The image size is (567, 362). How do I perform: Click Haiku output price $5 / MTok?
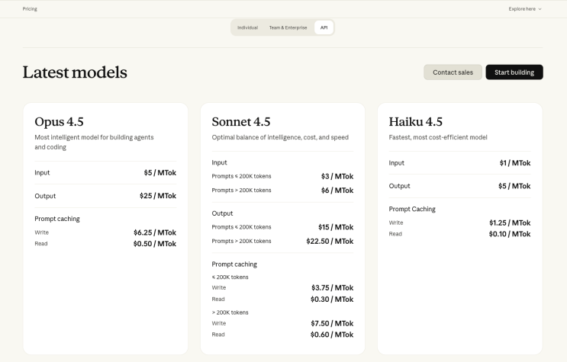click(514, 186)
